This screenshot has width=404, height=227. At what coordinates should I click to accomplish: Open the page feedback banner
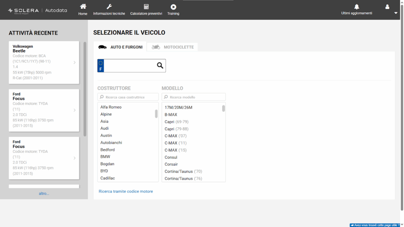click(x=375, y=225)
